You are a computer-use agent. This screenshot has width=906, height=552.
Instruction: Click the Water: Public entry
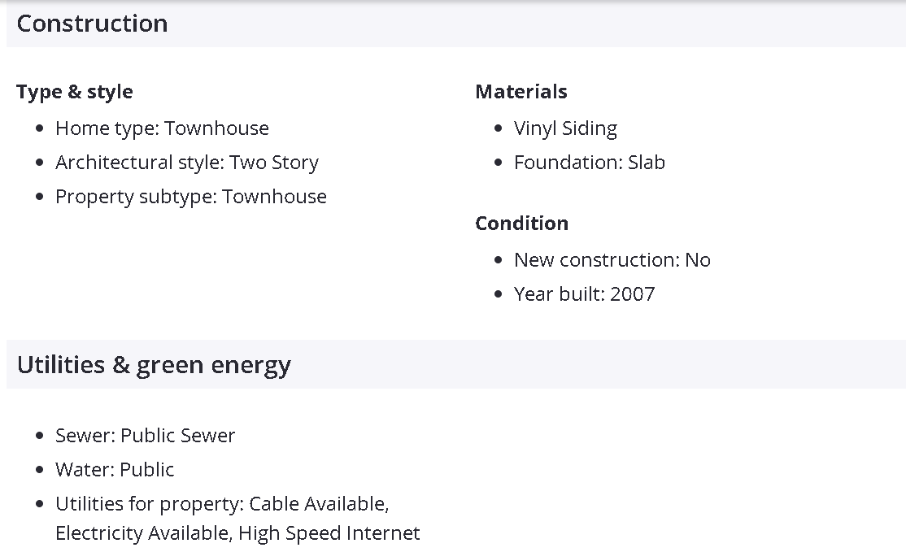(115, 470)
